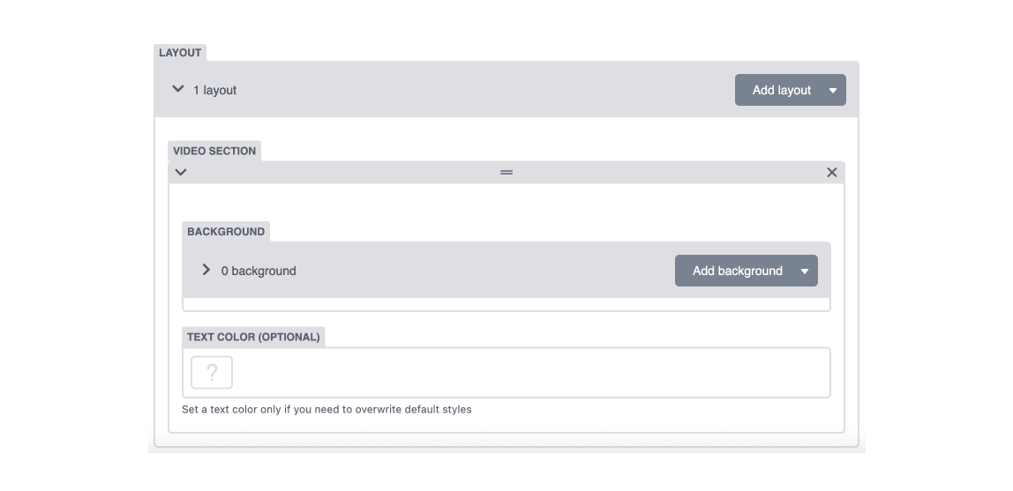Click the Add background button
The width and height of the screenshot is (1013, 491).
[737, 271]
